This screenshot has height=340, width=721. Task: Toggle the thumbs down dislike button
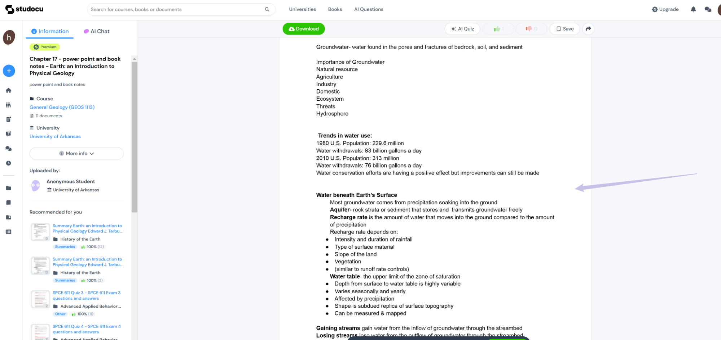531,29
